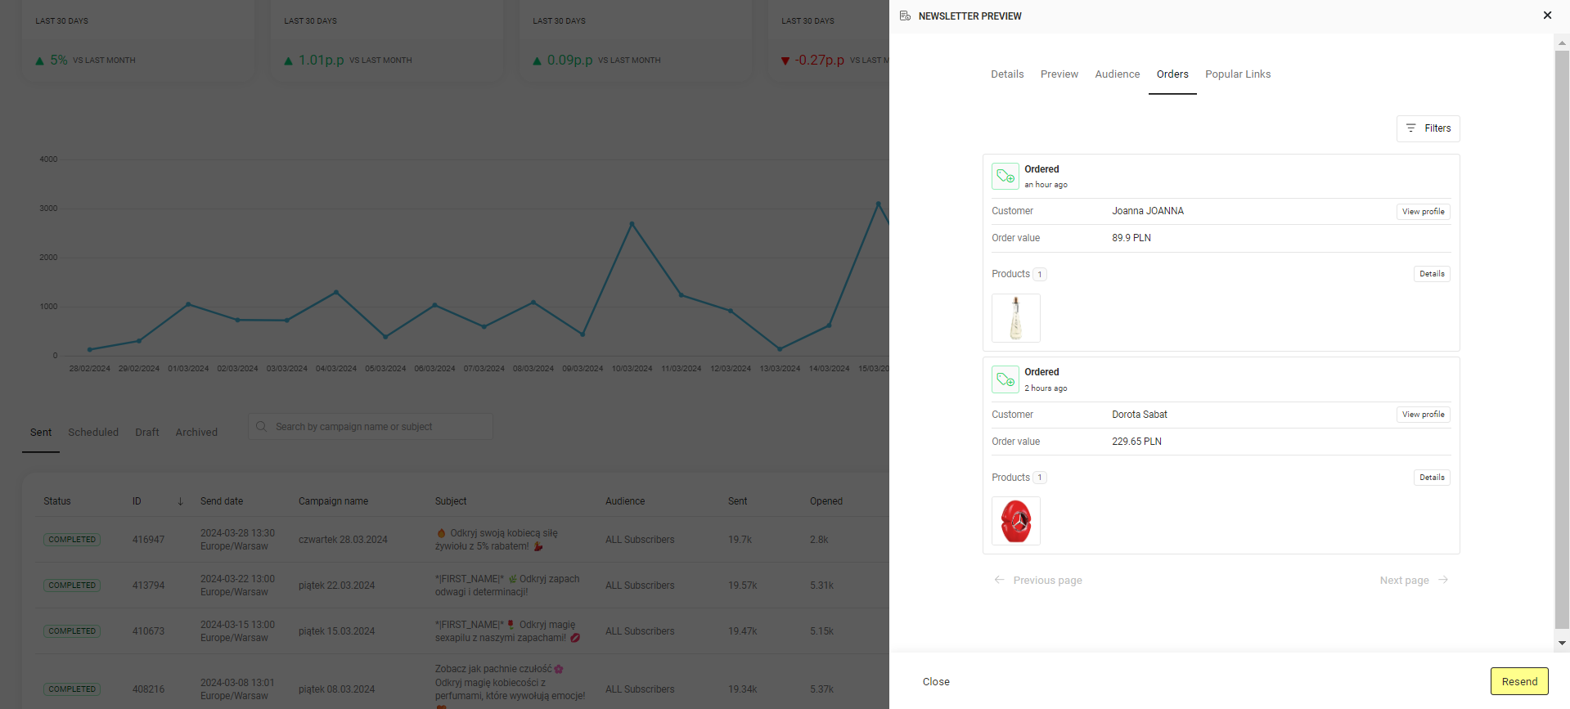The image size is (1570, 709).
Task: Open product Details for the 229.65 PLN order
Action: [1432, 478]
